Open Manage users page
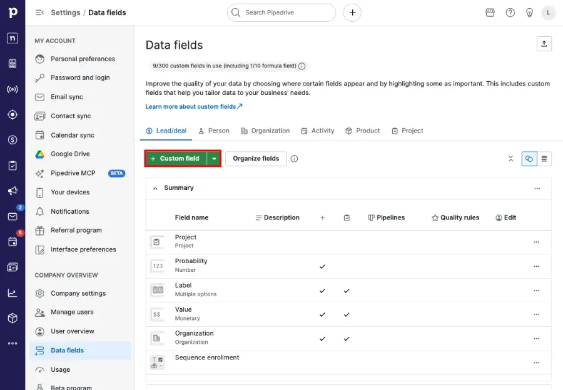This screenshot has width=563, height=390. 80,312
